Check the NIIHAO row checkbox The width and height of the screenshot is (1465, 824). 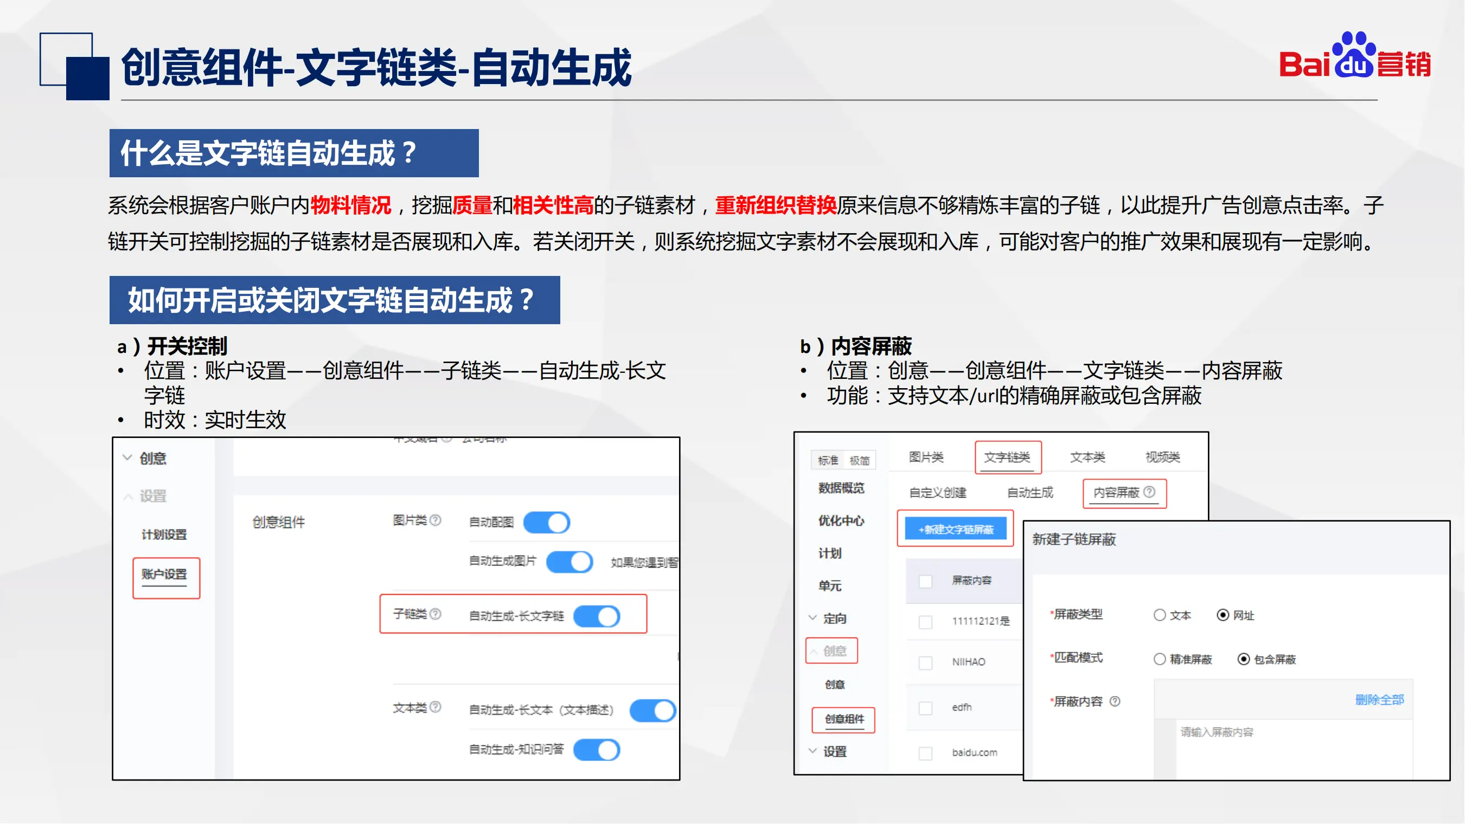pyautogui.click(x=926, y=663)
